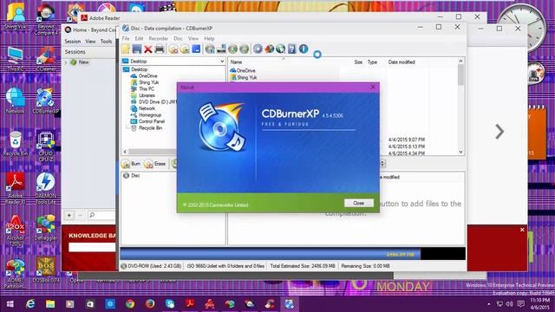Click the folder tree horizontal scroll left arrow
The width and height of the screenshot is (555, 312).
(125, 152)
